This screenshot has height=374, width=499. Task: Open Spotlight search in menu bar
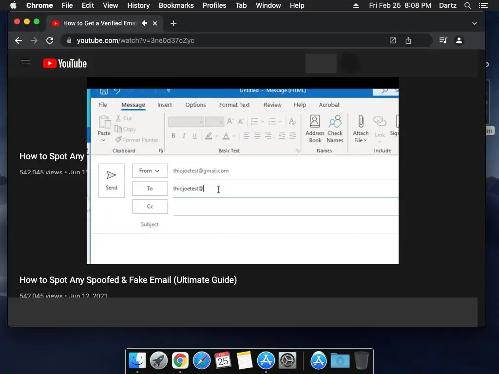[x=467, y=5]
